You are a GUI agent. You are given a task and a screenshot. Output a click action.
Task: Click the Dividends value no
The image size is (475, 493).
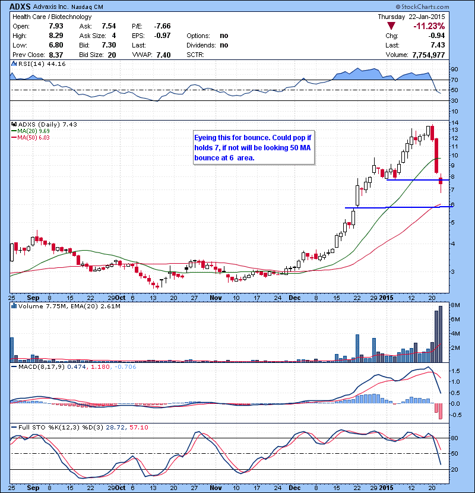point(224,45)
